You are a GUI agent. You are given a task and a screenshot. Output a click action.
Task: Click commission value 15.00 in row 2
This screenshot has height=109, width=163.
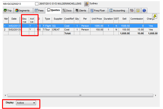[x=137, y=30]
